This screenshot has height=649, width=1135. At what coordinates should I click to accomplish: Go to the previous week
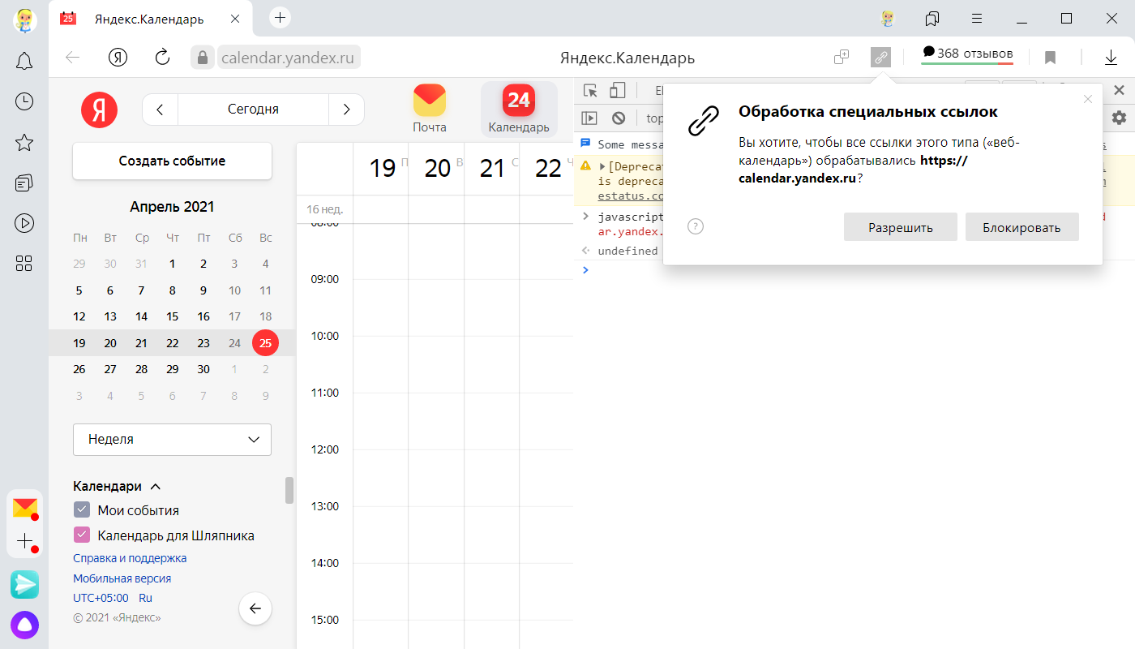[x=161, y=110]
